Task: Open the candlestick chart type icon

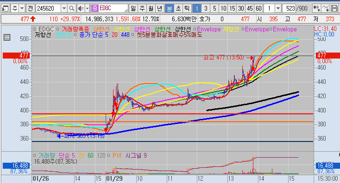Action: (x=316, y=8)
